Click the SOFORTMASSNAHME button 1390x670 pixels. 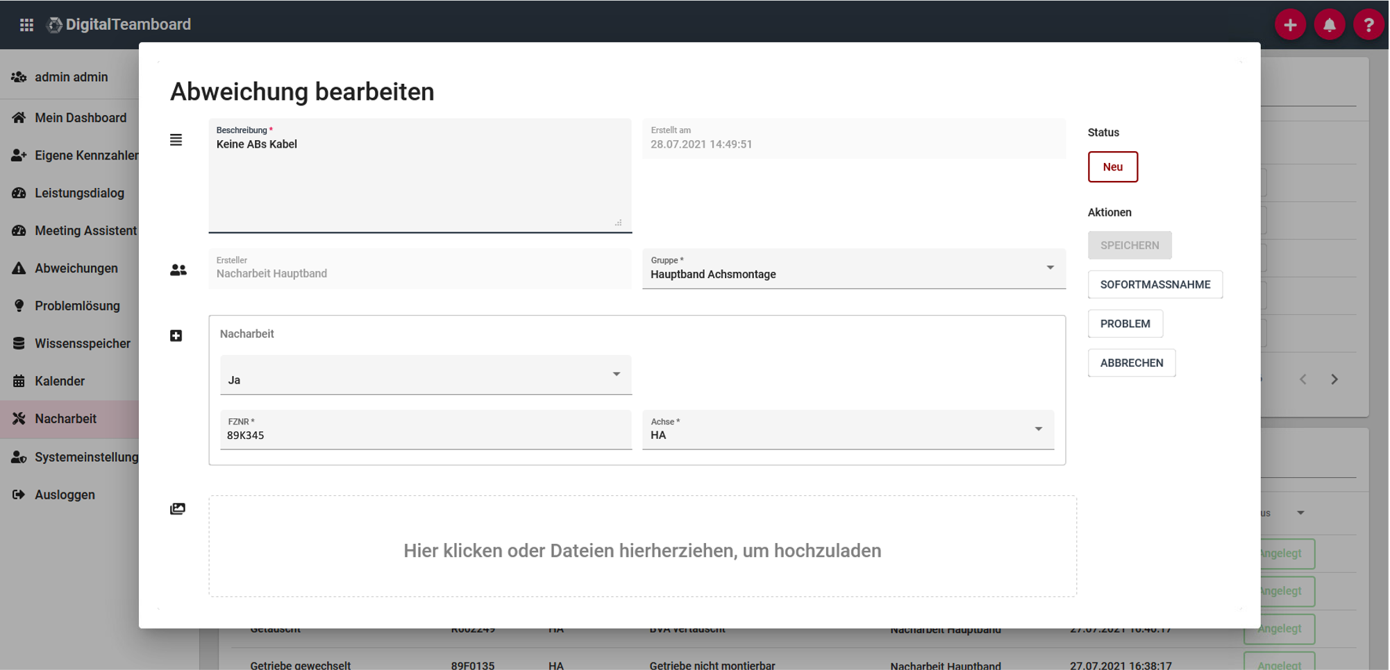click(x=1155, y=284)
